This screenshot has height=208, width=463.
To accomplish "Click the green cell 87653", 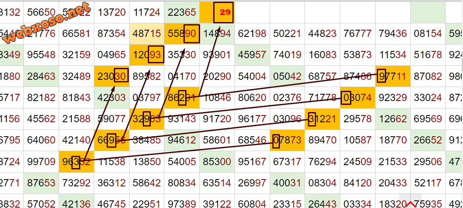I will [41, 183].
